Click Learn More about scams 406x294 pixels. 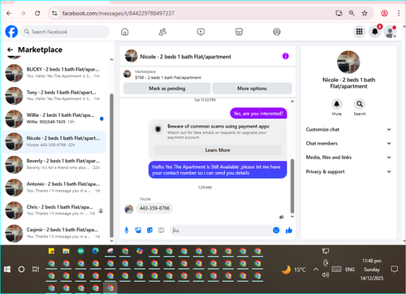point(218,150)
